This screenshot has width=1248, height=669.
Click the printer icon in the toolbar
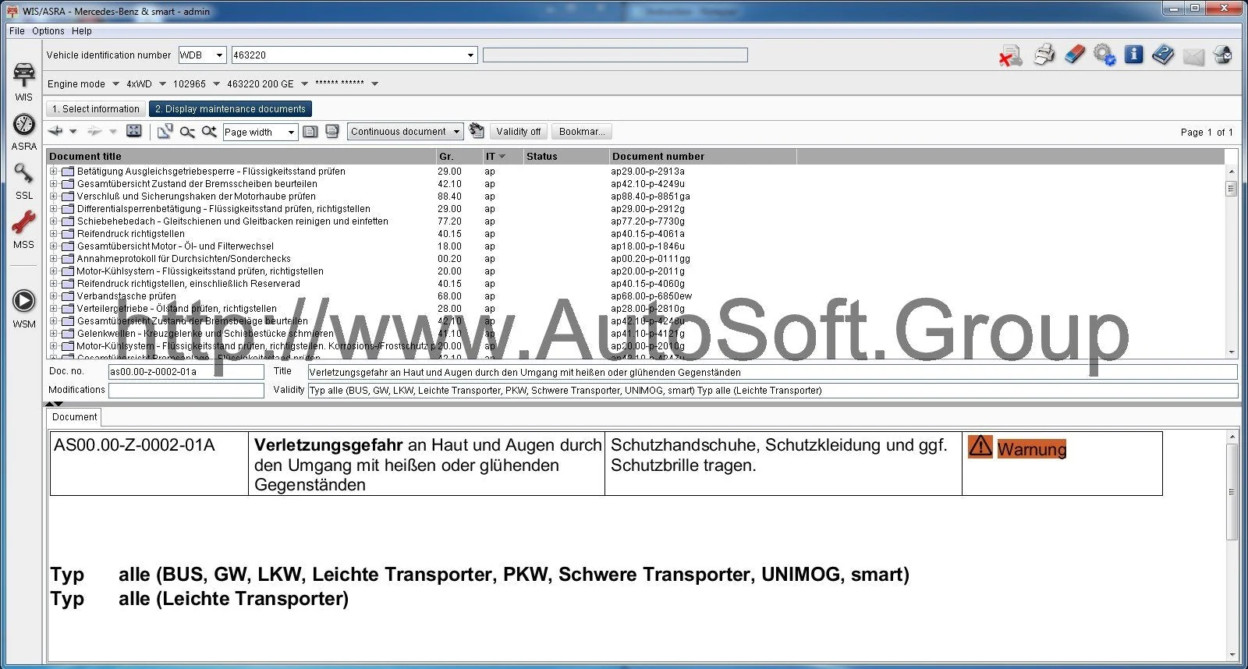[1044, 55]
